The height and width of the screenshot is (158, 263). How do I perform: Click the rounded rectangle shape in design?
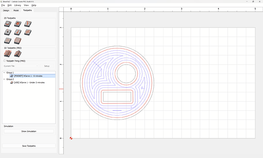point(117,97)
